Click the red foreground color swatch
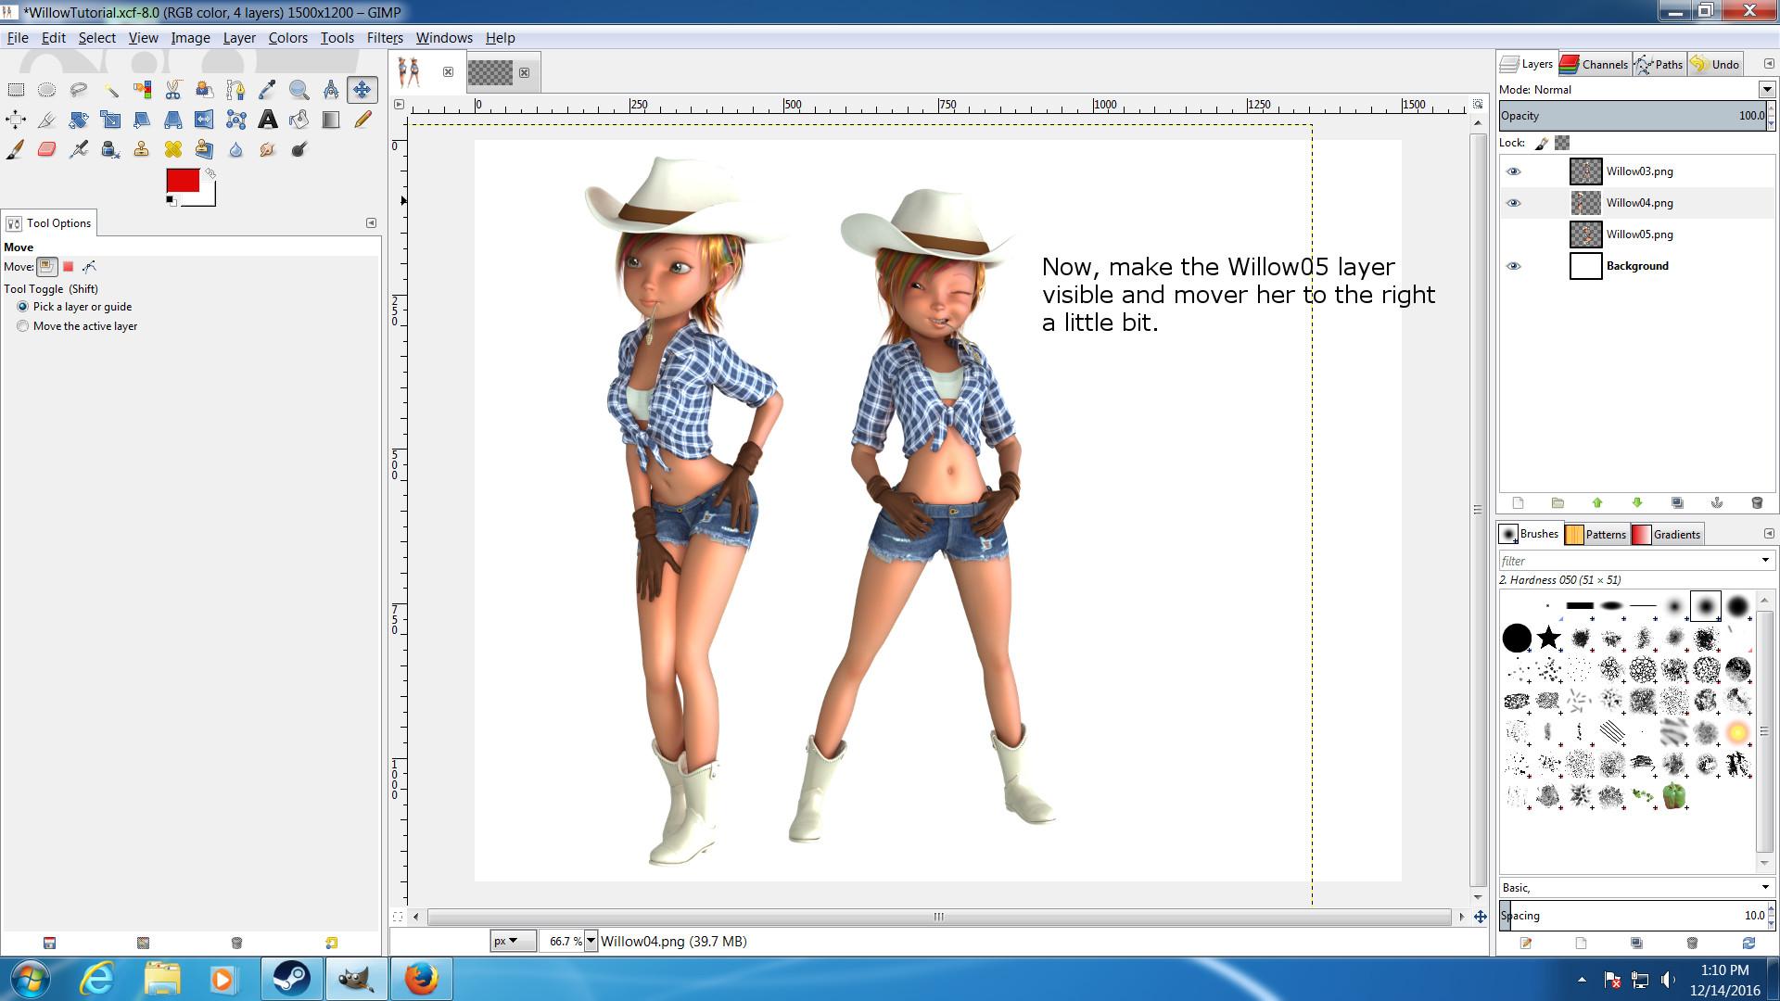Viewport: 1780px width, 1001px height. pyautogui.click(x=182, y=181)
